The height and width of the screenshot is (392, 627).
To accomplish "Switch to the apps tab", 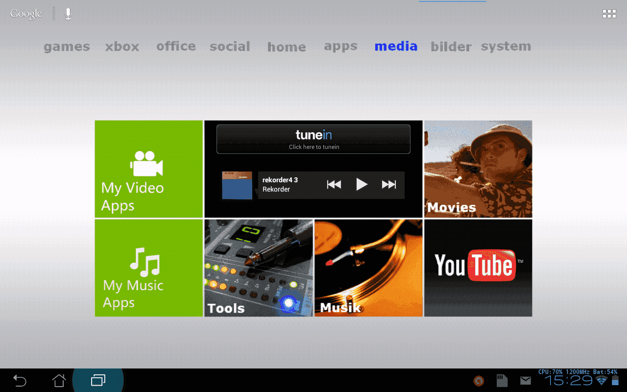I will coord(340,47).
